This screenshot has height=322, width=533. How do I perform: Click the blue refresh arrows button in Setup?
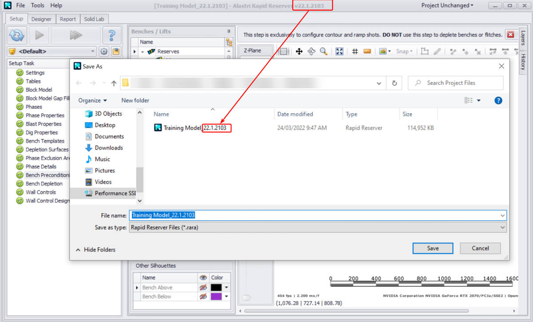tap(17, 35)
